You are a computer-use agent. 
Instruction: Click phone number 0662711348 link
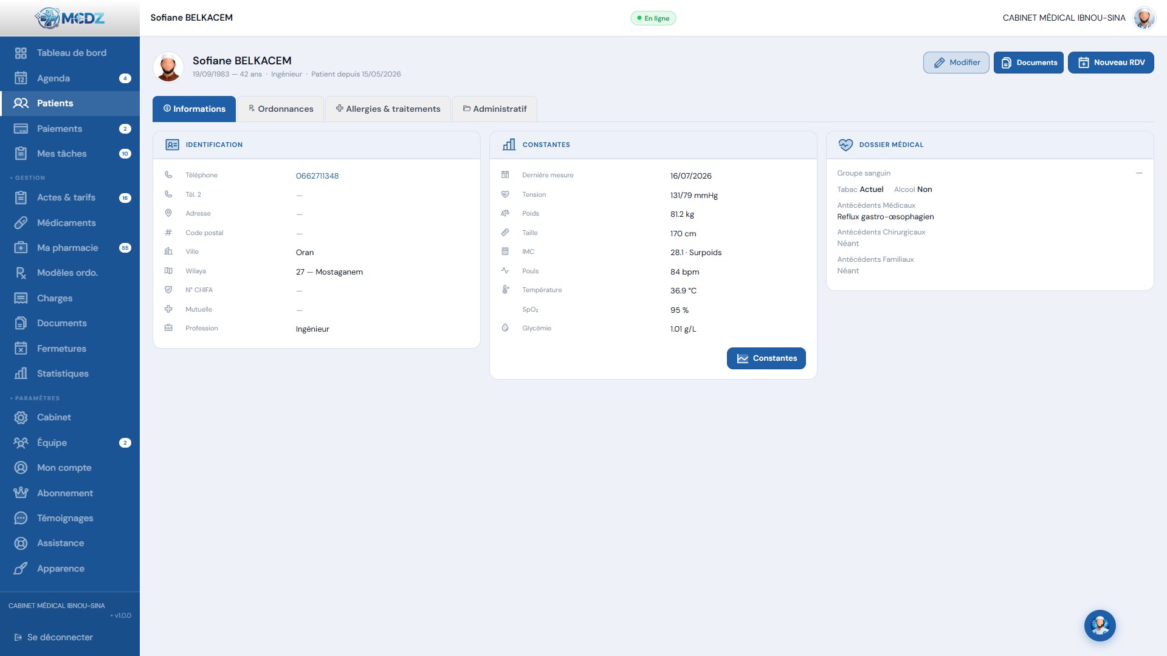(x=317, y=176)
